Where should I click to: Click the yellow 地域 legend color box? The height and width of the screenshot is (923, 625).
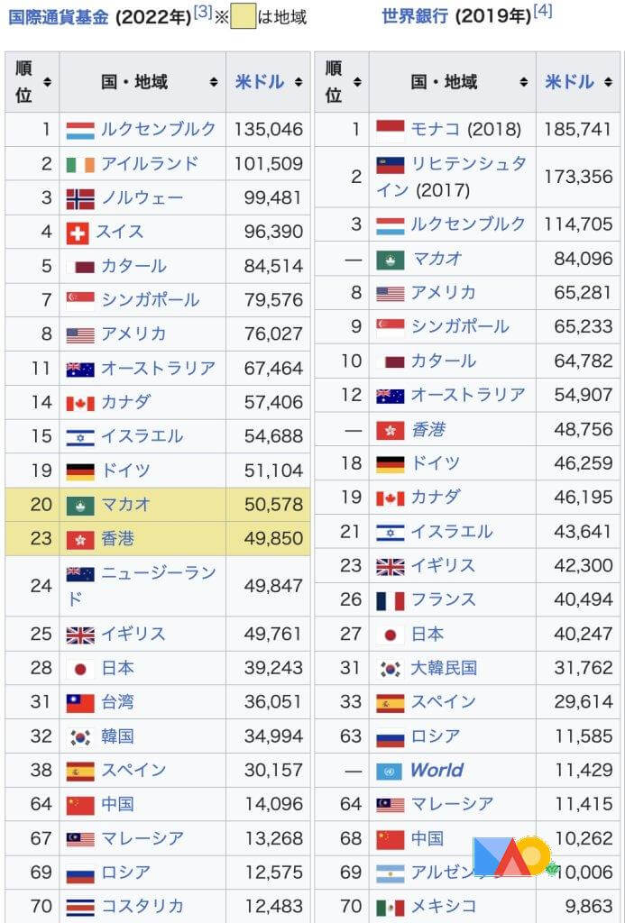point(244,18)
